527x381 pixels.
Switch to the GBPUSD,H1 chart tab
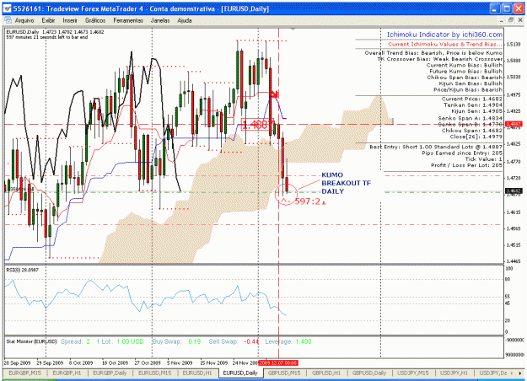[x=326, y=373]
